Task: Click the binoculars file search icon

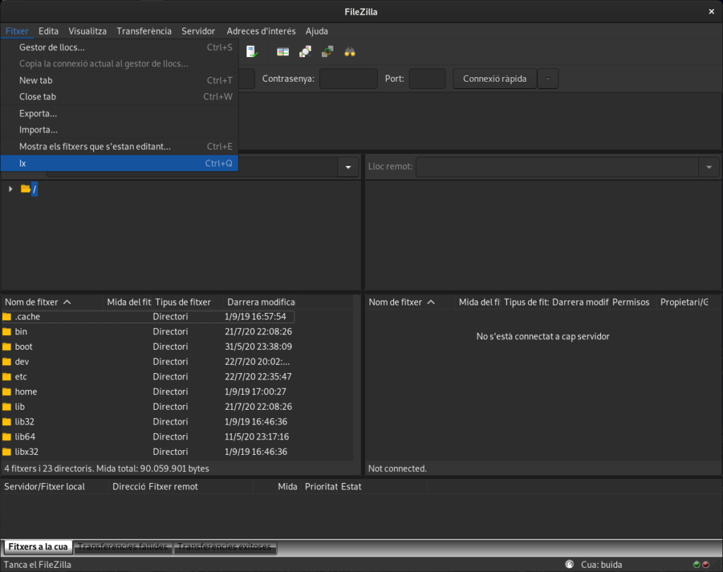Action: (349, 51)
